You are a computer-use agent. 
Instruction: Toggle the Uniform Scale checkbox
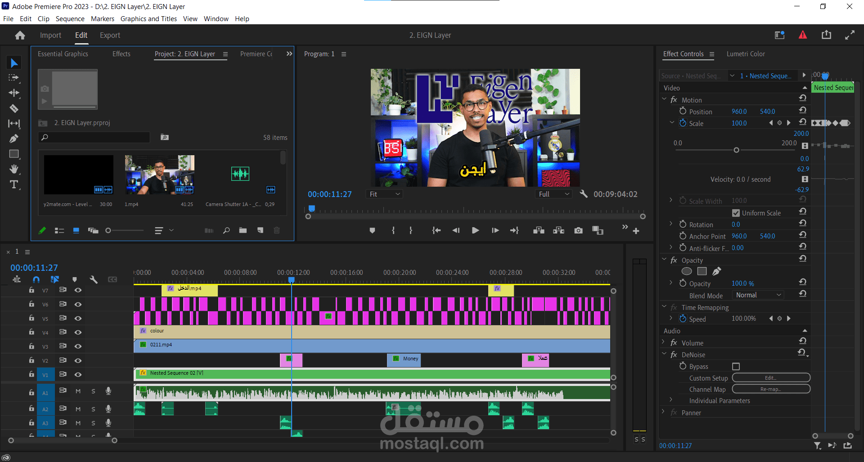(736, 213)
